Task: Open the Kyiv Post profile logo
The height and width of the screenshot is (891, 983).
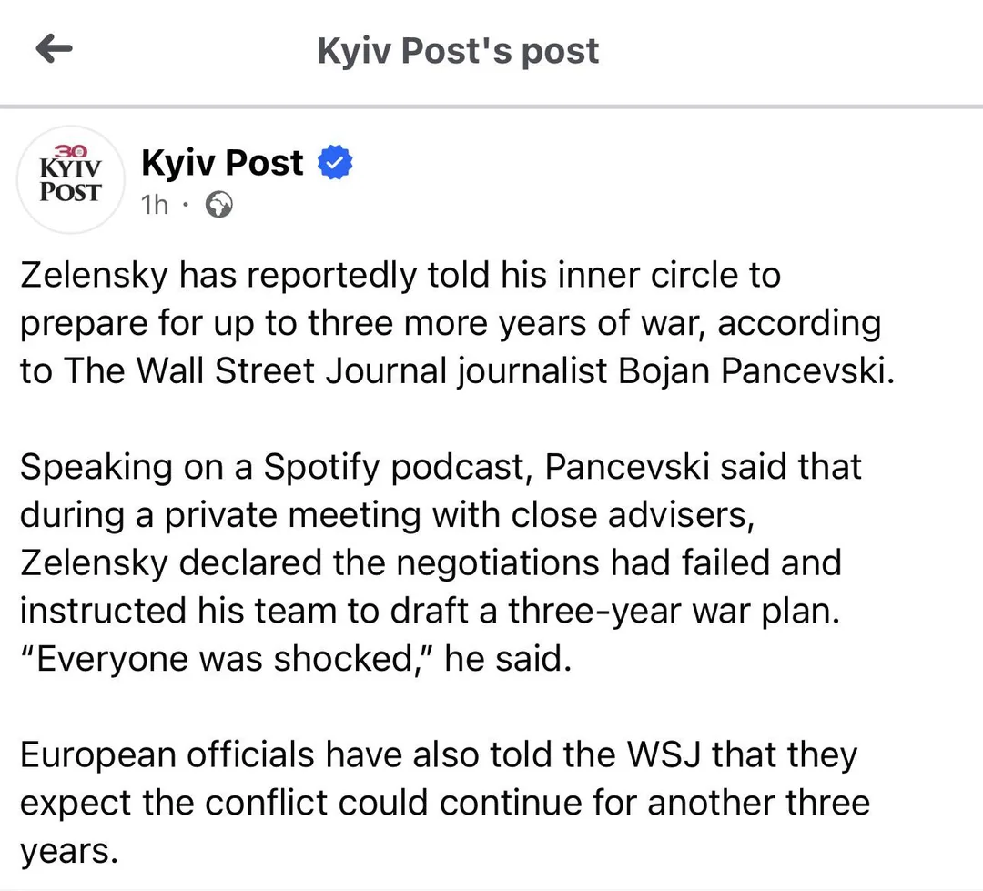Action: tap(72, 179)
